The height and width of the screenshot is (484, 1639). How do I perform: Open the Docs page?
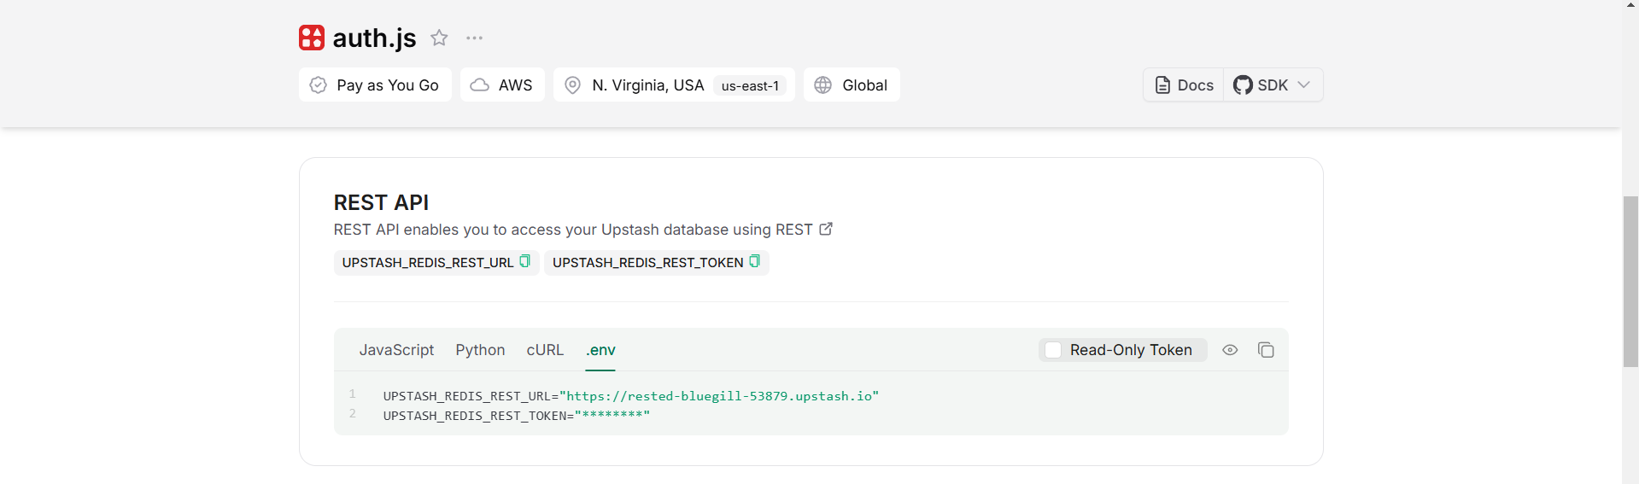point(1184,85)
